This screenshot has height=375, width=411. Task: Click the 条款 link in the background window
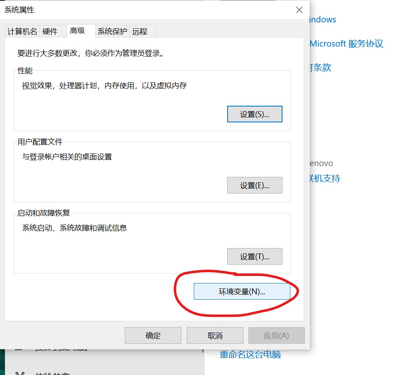pos(320,68)
